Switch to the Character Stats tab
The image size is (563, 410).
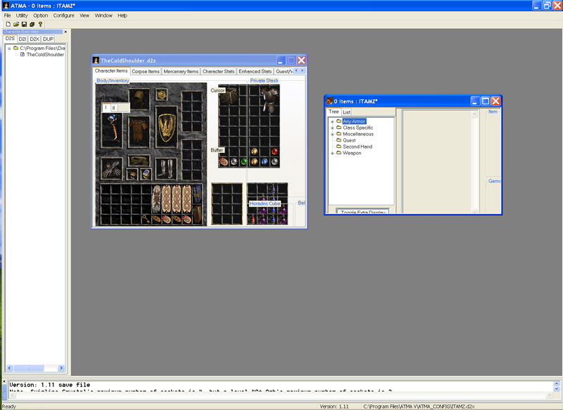point(218,72)
